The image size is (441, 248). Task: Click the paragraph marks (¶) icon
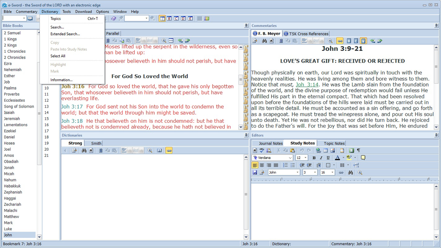[359, 150]
